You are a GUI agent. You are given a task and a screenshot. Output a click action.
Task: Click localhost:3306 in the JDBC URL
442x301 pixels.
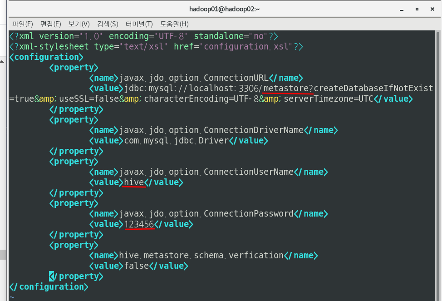click(x=224, y=88)
